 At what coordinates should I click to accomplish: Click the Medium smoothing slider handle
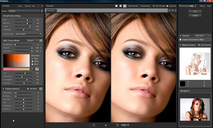pos(27,23)
